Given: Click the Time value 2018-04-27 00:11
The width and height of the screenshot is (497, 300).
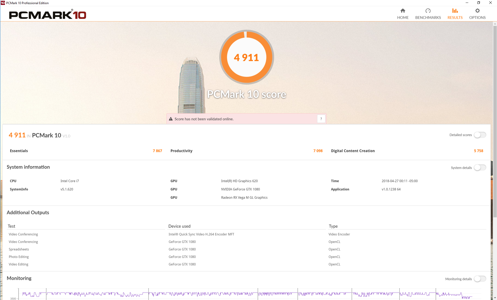Looking at the screenshot, I should pyautogui.click(x=399, y=181).
